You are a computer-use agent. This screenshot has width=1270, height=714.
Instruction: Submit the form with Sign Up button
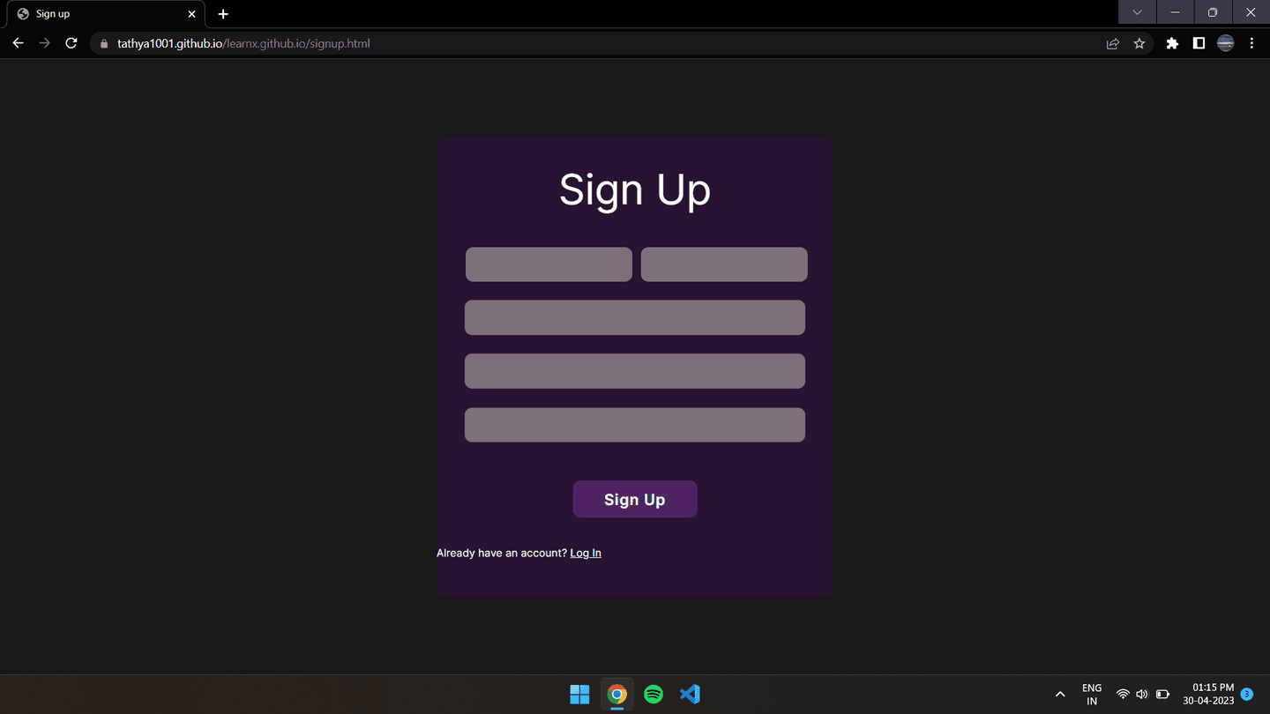coord(635,499)
